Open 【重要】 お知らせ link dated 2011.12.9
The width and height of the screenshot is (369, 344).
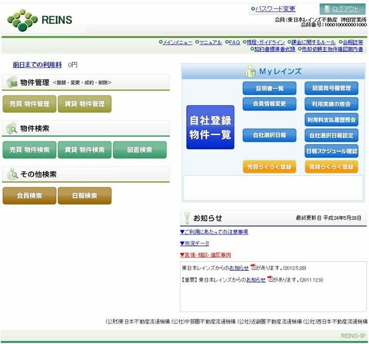[256, 280]
